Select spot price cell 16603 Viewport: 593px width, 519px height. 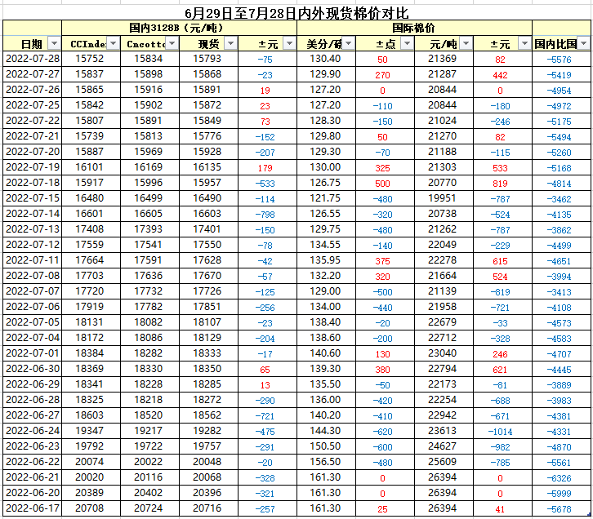click(209, 214)
